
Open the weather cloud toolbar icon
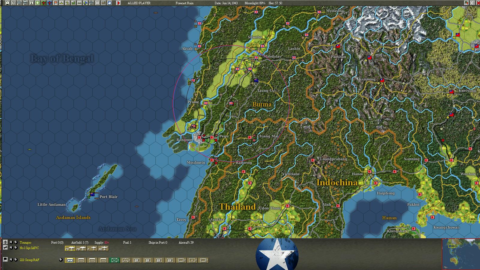tap(109, 3)
